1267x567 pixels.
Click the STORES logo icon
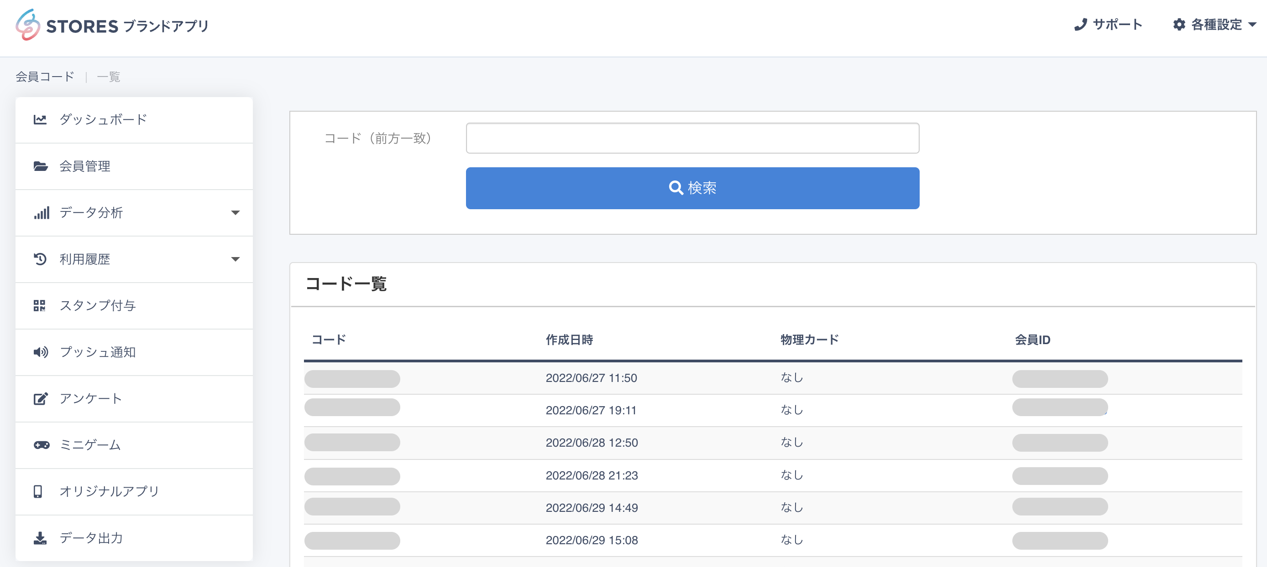tap(27, 25)
